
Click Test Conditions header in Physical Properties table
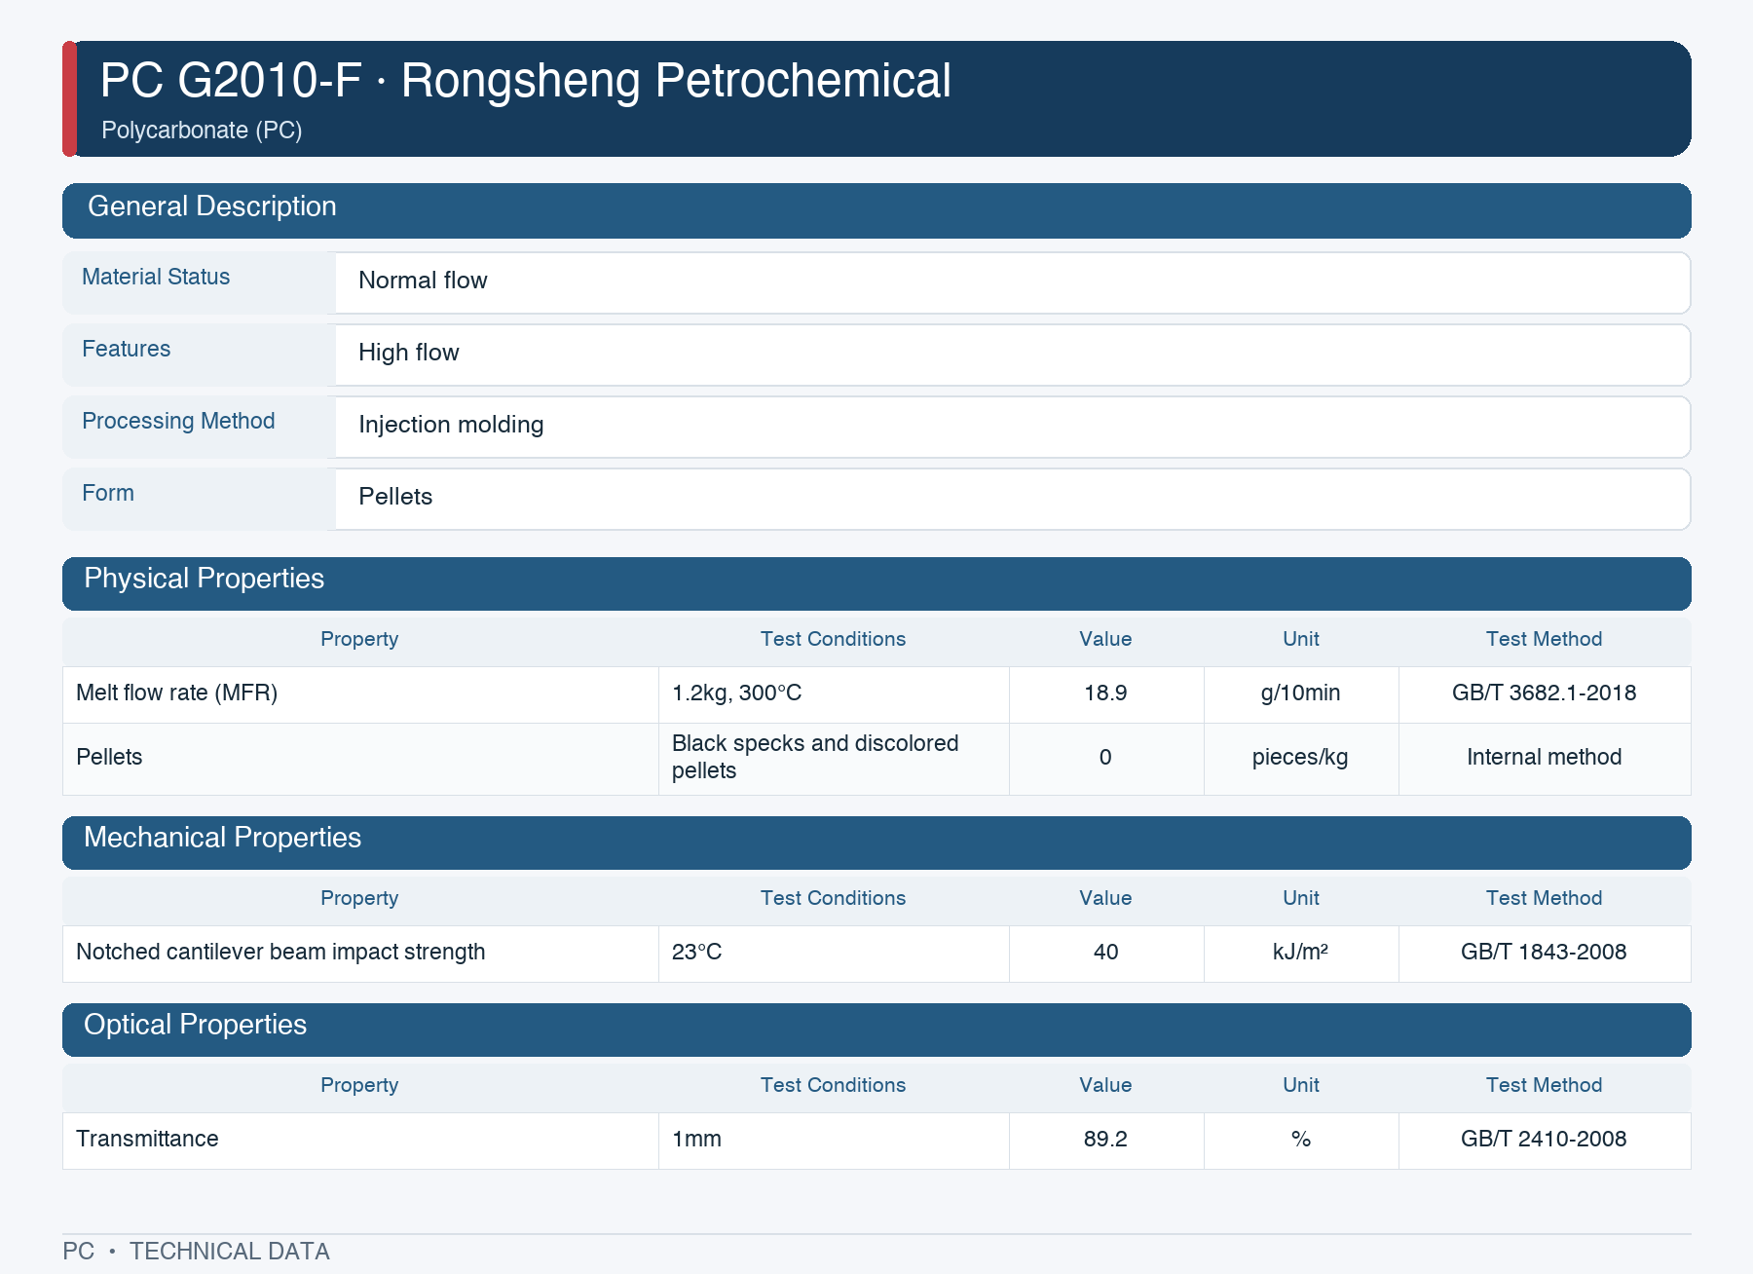834,639
